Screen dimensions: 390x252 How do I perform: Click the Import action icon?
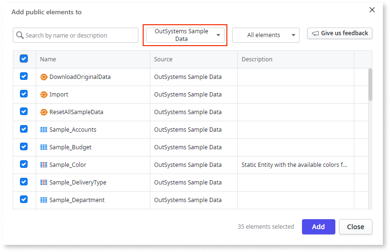click(44, 95)
